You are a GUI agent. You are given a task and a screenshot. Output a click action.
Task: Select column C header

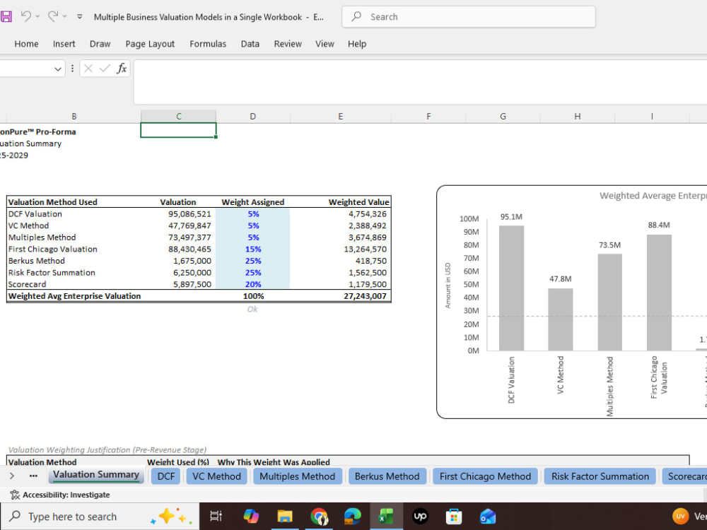click(179, 117)
